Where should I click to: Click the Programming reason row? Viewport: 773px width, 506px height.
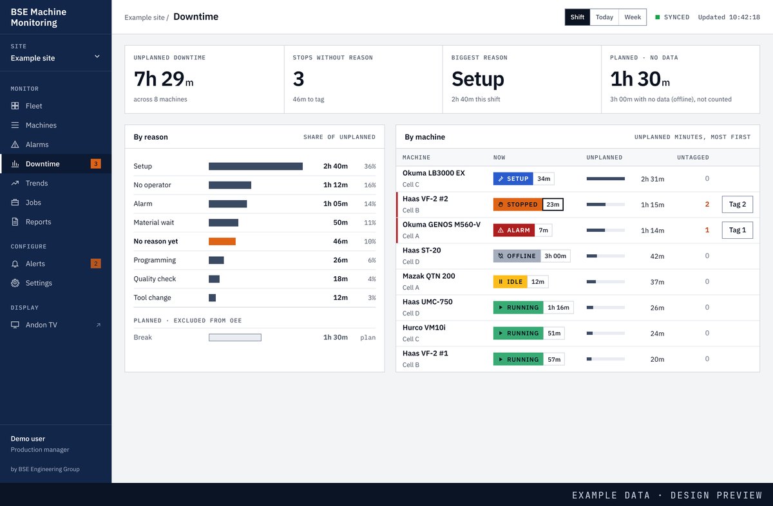point(254,260)
